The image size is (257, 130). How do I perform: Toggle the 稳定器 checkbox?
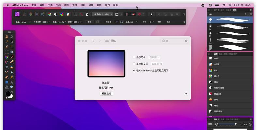click(104, 22)
